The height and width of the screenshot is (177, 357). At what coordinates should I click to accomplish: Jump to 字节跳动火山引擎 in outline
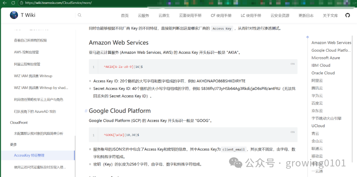pos(327,118)
